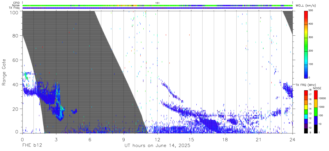Click the red segment of TX frequency legend
Image resolution: width=329 pixels, height=151 pixels.
click(306, 92)
